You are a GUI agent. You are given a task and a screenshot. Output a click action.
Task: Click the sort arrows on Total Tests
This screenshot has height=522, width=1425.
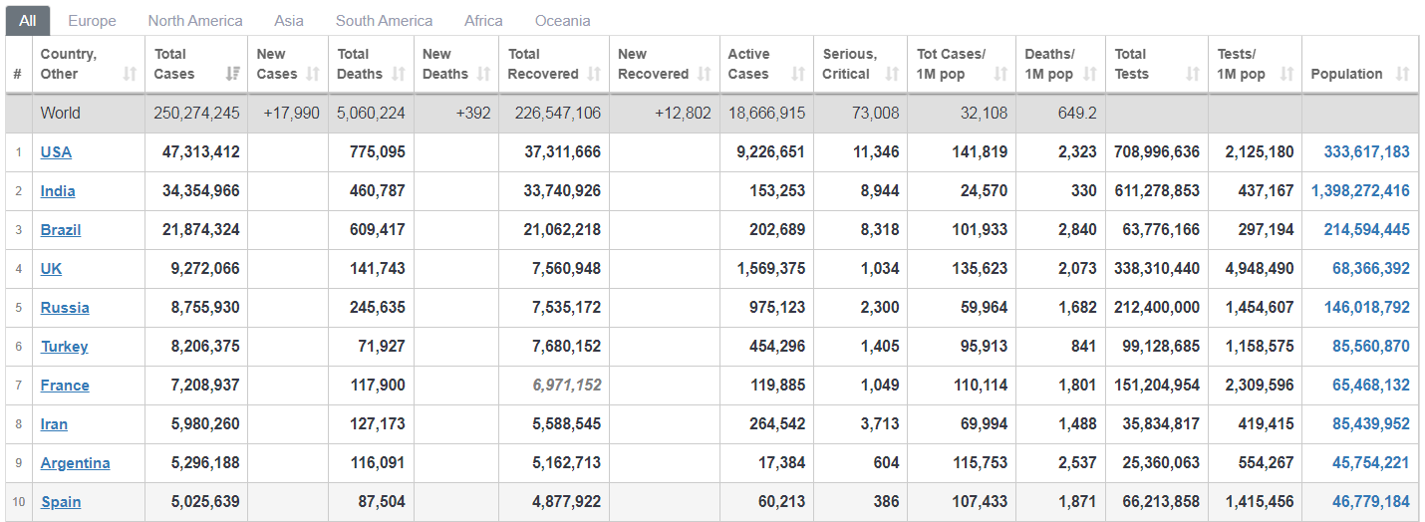pyautogui.click(x=1193, y=74)
